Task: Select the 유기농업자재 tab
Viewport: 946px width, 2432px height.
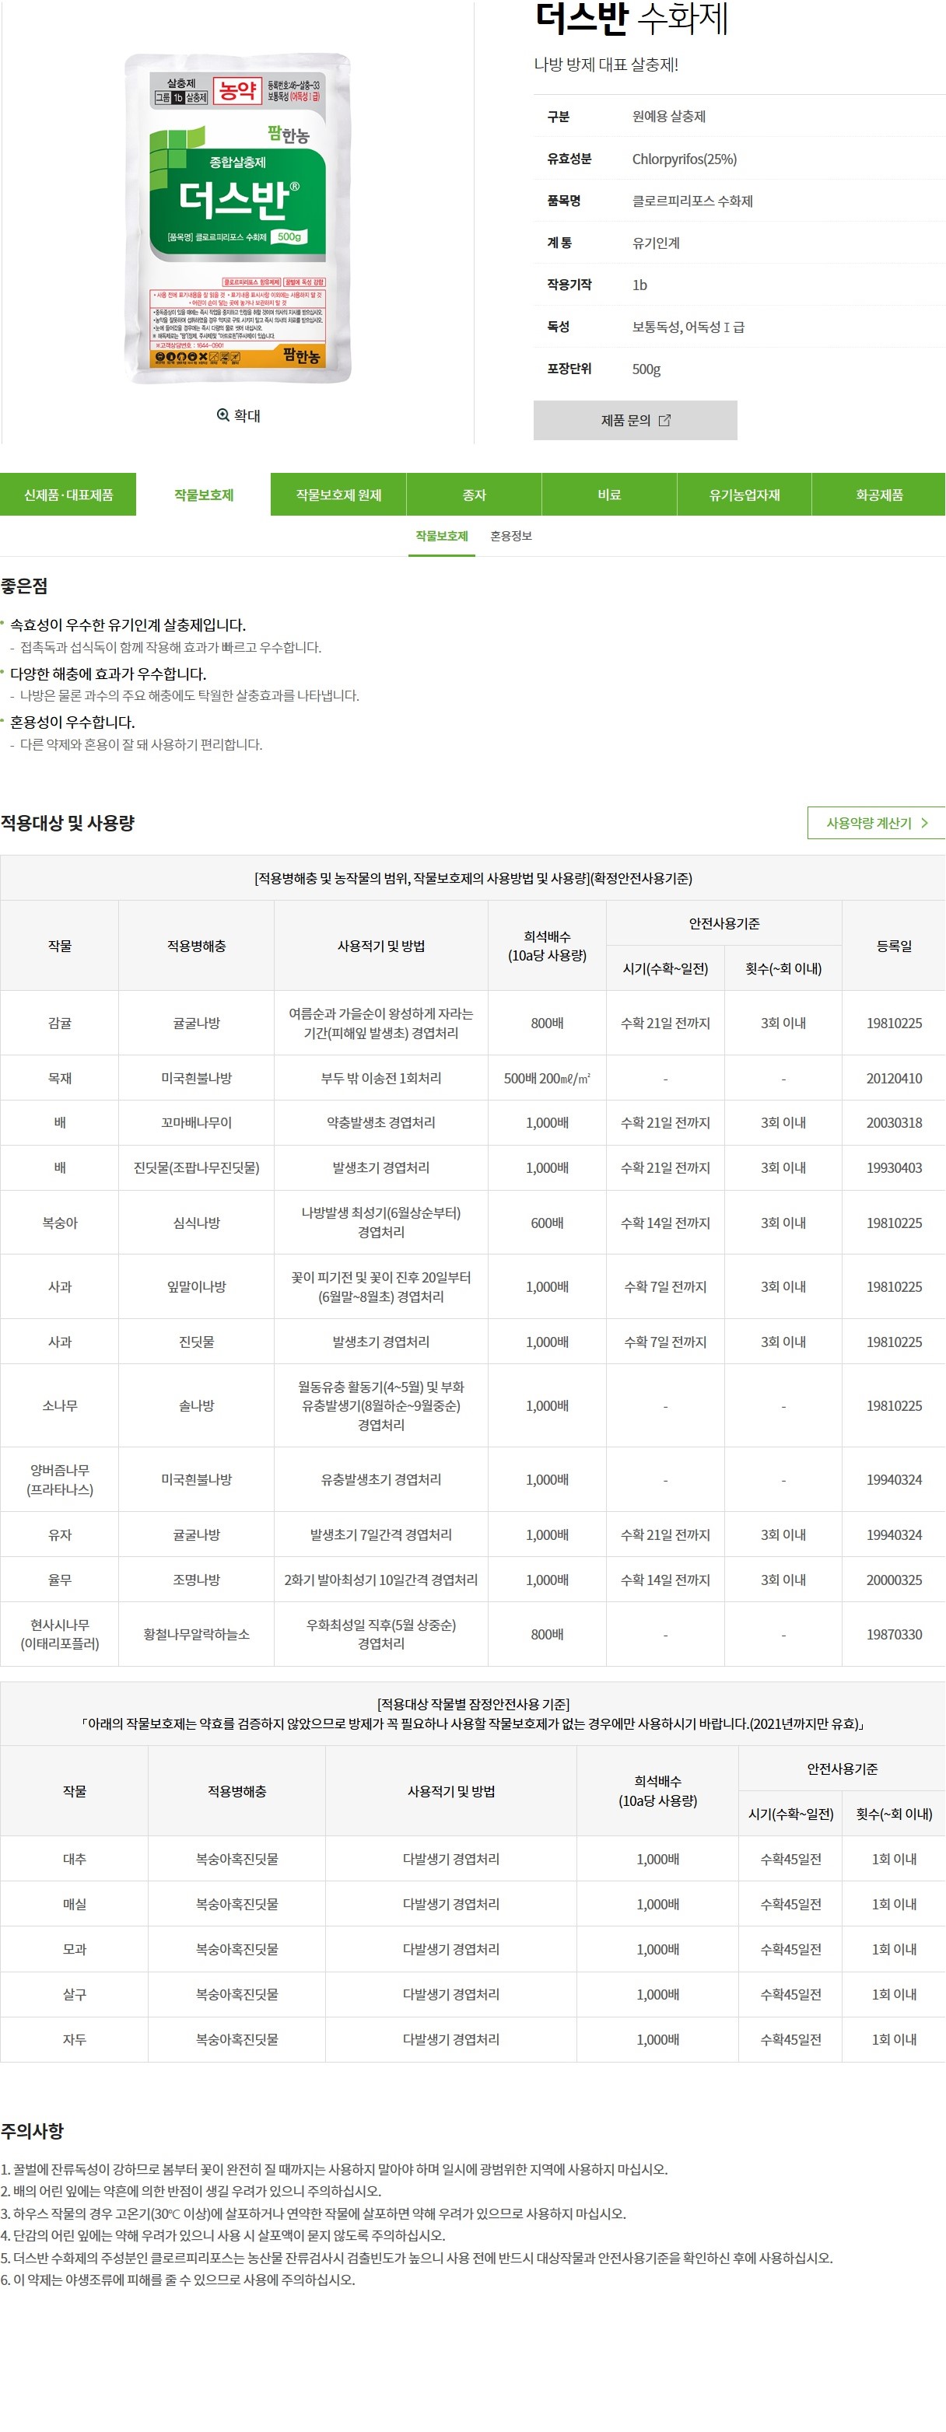Action: (744, 495)
